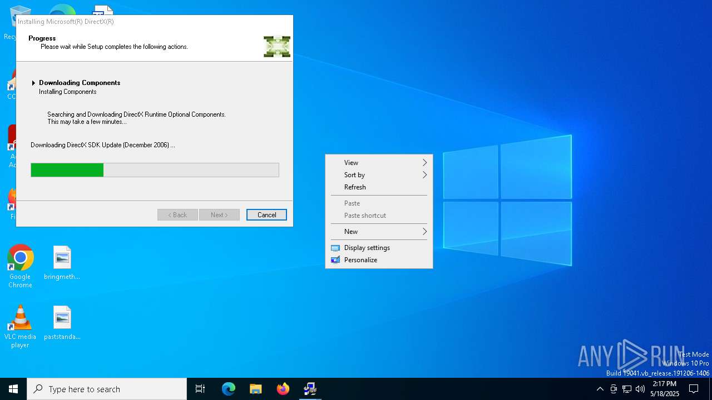Show hidden system tray icons
712x400 pixels.
coord(600,389)
